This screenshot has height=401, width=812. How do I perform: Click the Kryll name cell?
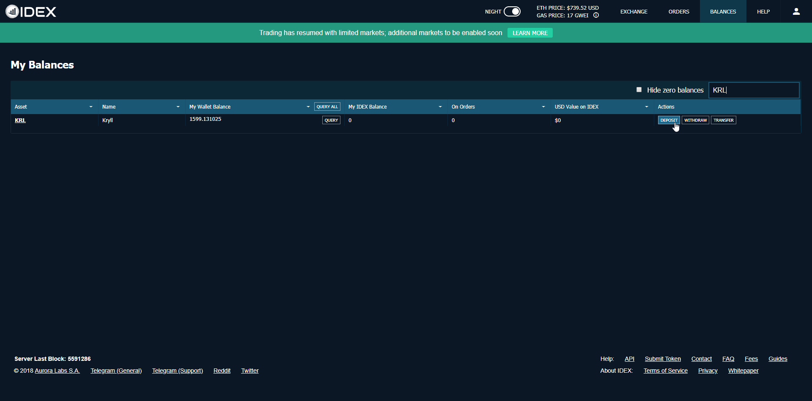pyautogui.click(x=107, y=120)
